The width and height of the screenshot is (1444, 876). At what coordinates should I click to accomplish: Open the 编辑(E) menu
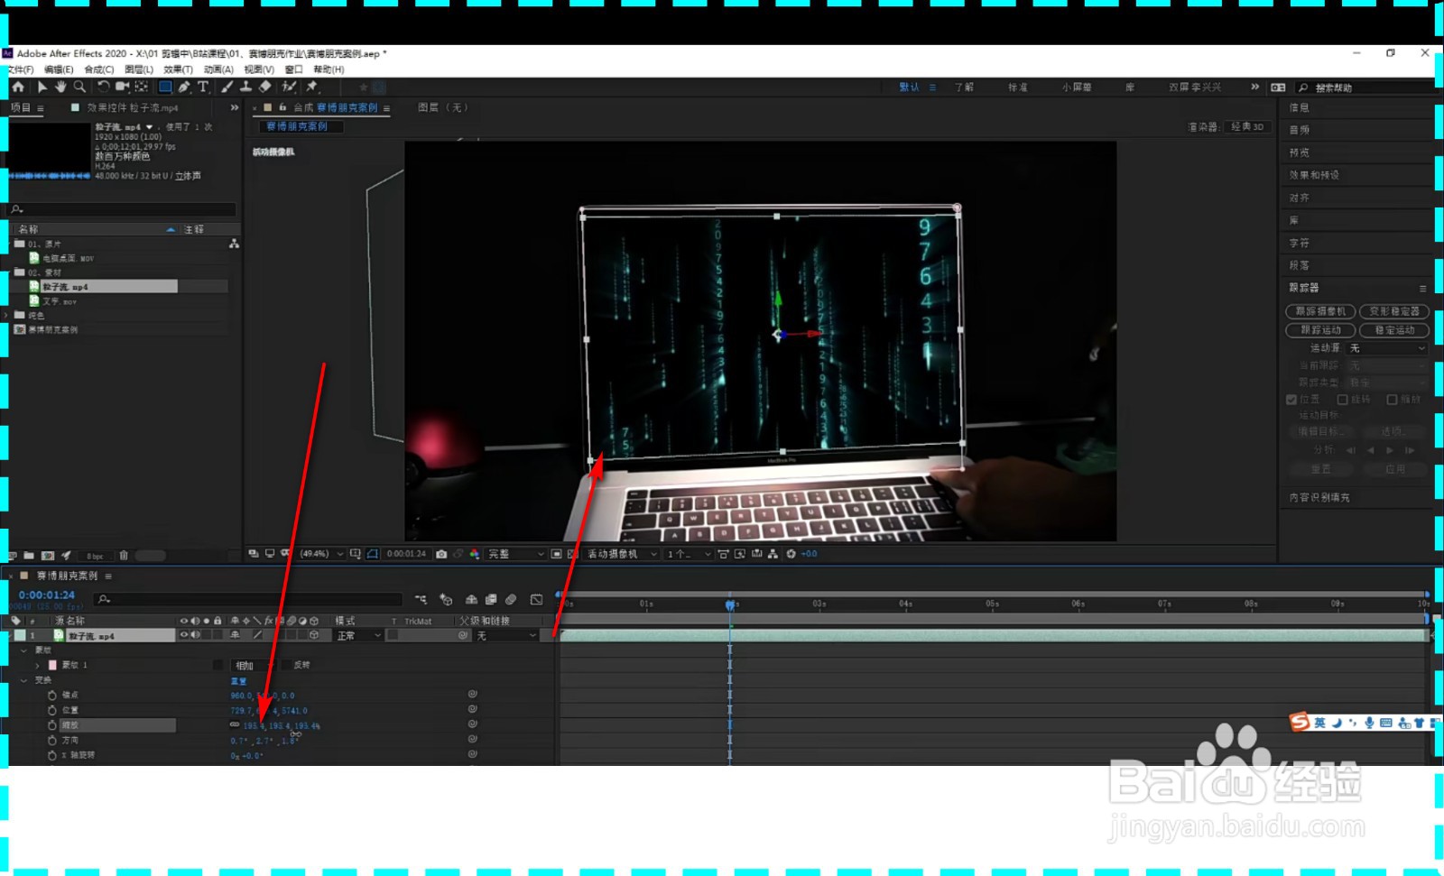click(59, 69)
